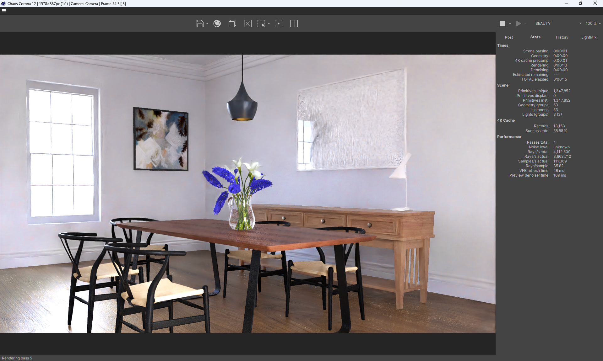The height and width of the screenshot is (361, 603).
Task: Click the play render button
Action: point(519,24)
